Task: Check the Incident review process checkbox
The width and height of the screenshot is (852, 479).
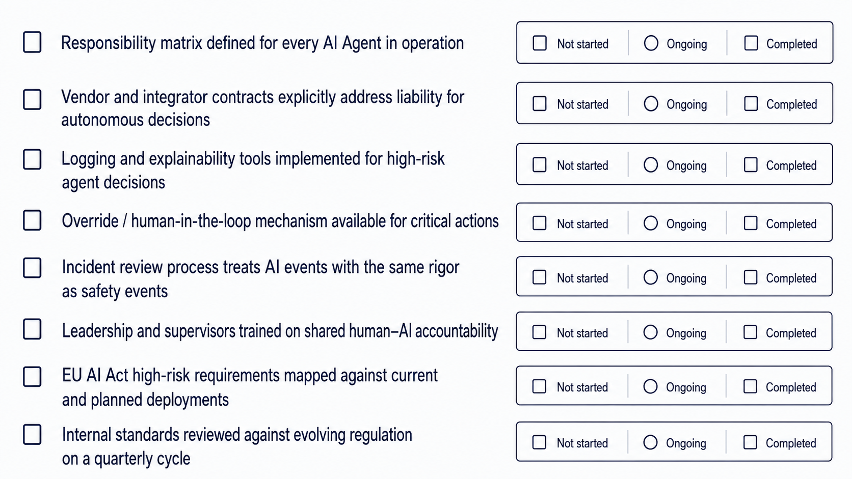Action: (x=32, y=268)
